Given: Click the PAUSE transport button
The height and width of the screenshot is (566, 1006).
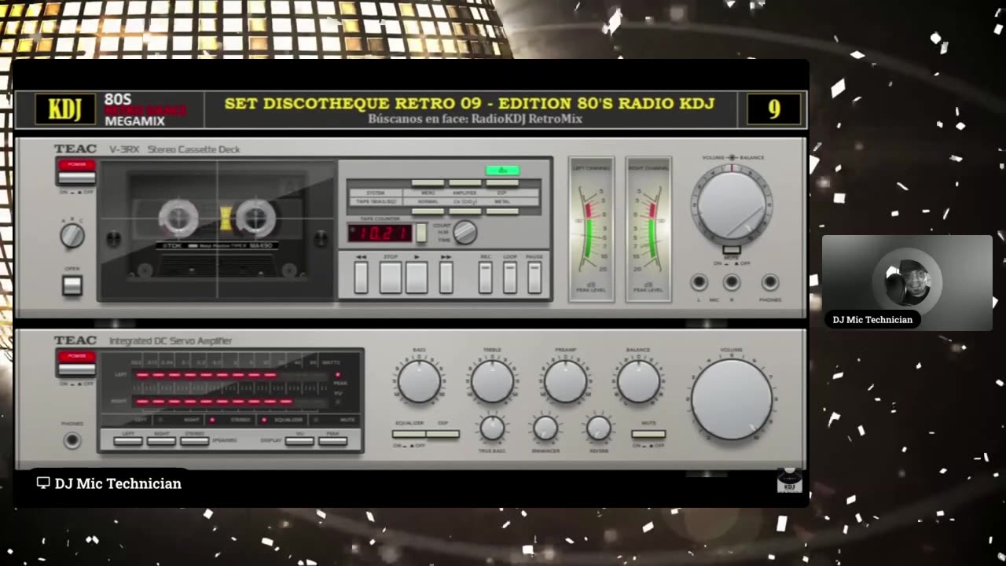Looking at the screenshot, I should [534, 277].
